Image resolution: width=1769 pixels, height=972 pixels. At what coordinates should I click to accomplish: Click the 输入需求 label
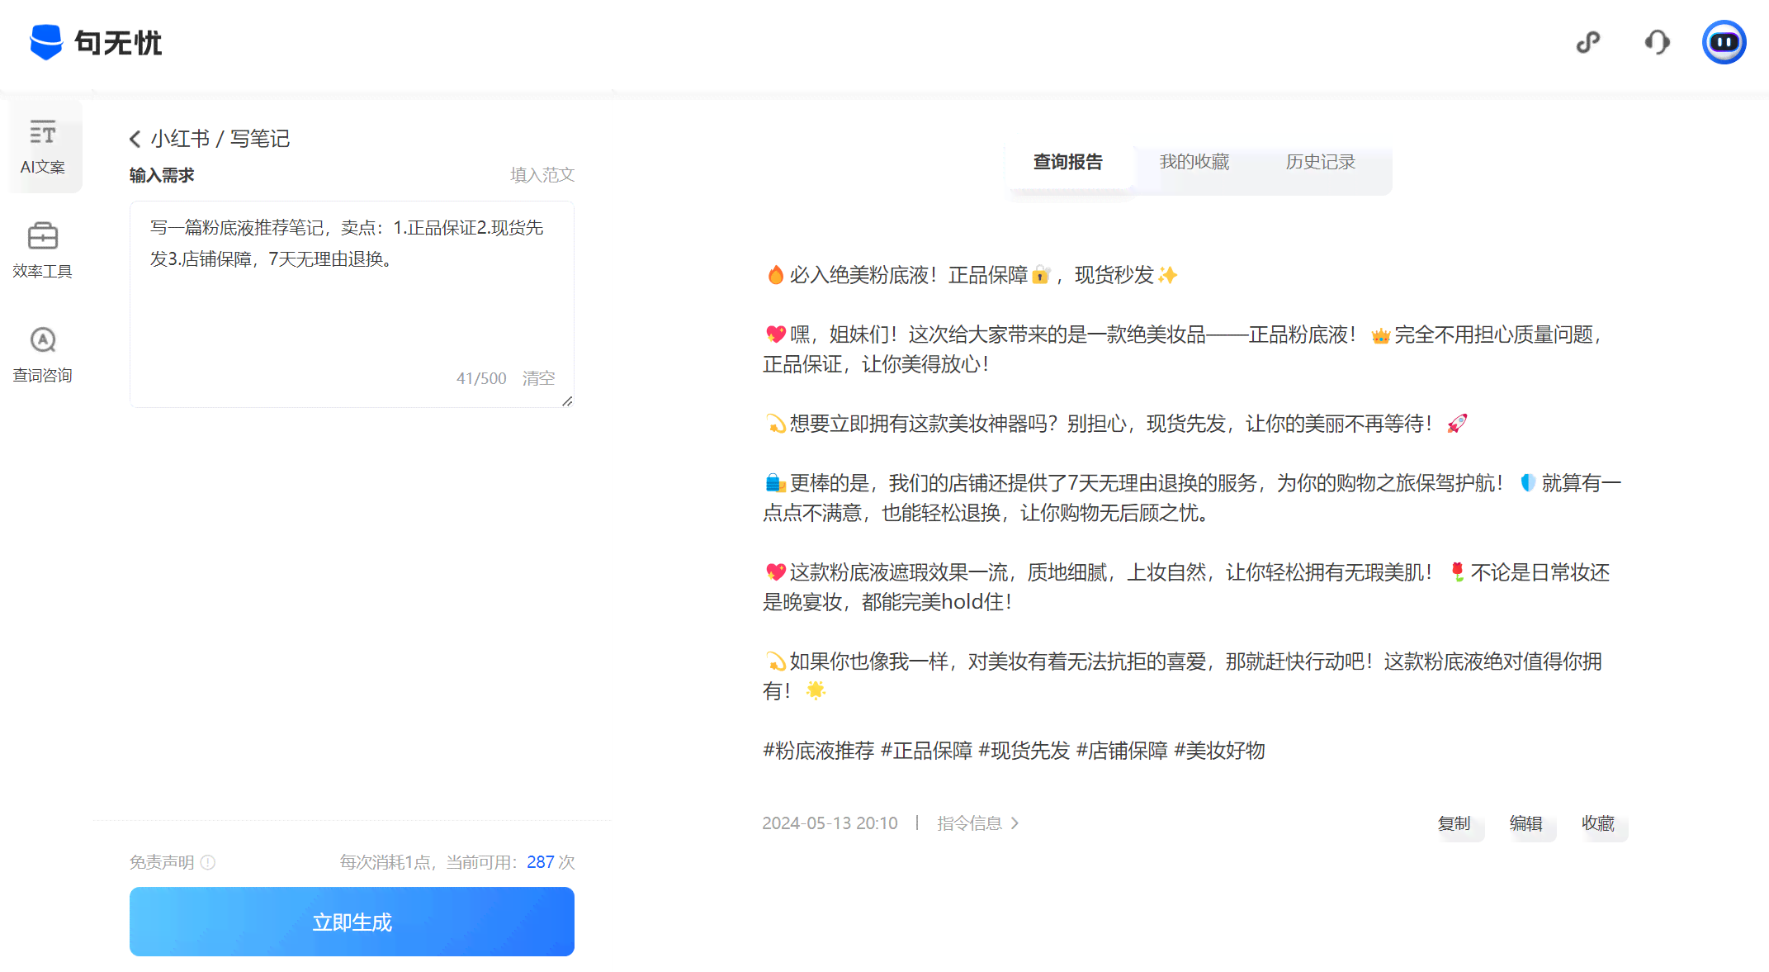tap(162, 175)
